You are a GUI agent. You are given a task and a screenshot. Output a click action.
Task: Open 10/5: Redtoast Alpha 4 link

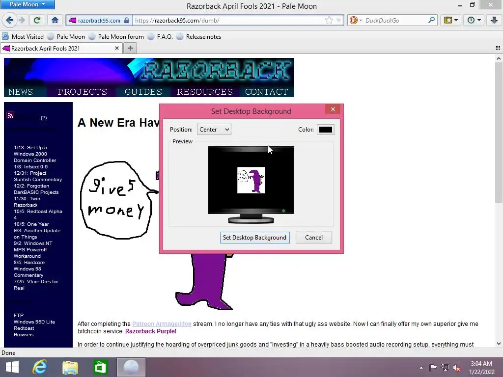[38, 215]
